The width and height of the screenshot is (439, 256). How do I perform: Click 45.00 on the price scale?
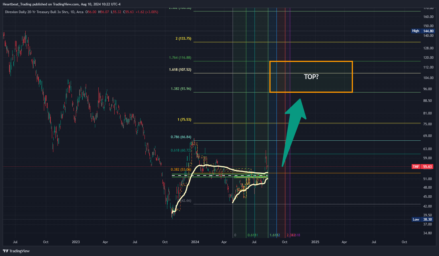(x=428, y=197)
